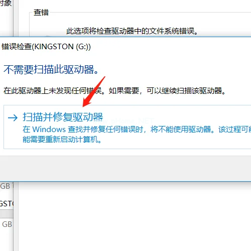Screen dimensions: 251x251
Task: Click the red annotation arrow pointing to the scan option
Action: click(94, 91)
